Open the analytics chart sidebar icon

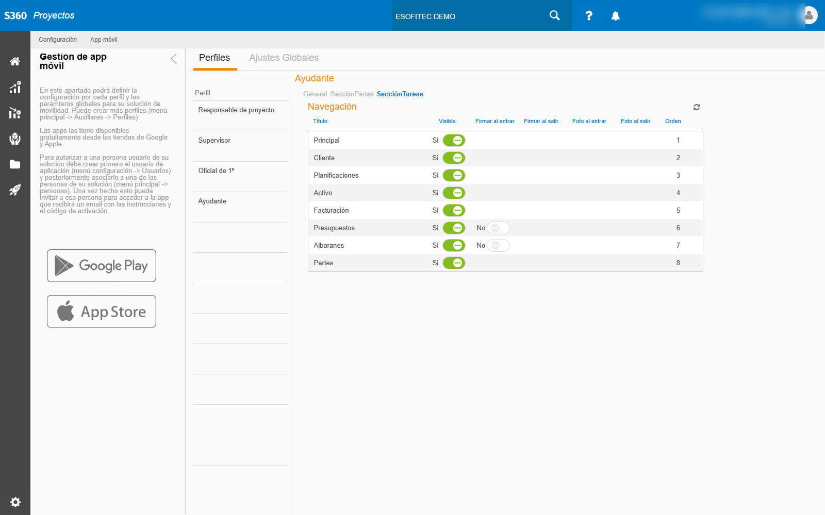click(x=15, y=87)
